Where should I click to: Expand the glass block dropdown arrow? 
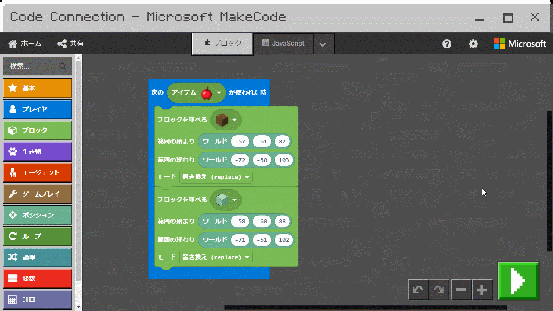pos(235,200)
